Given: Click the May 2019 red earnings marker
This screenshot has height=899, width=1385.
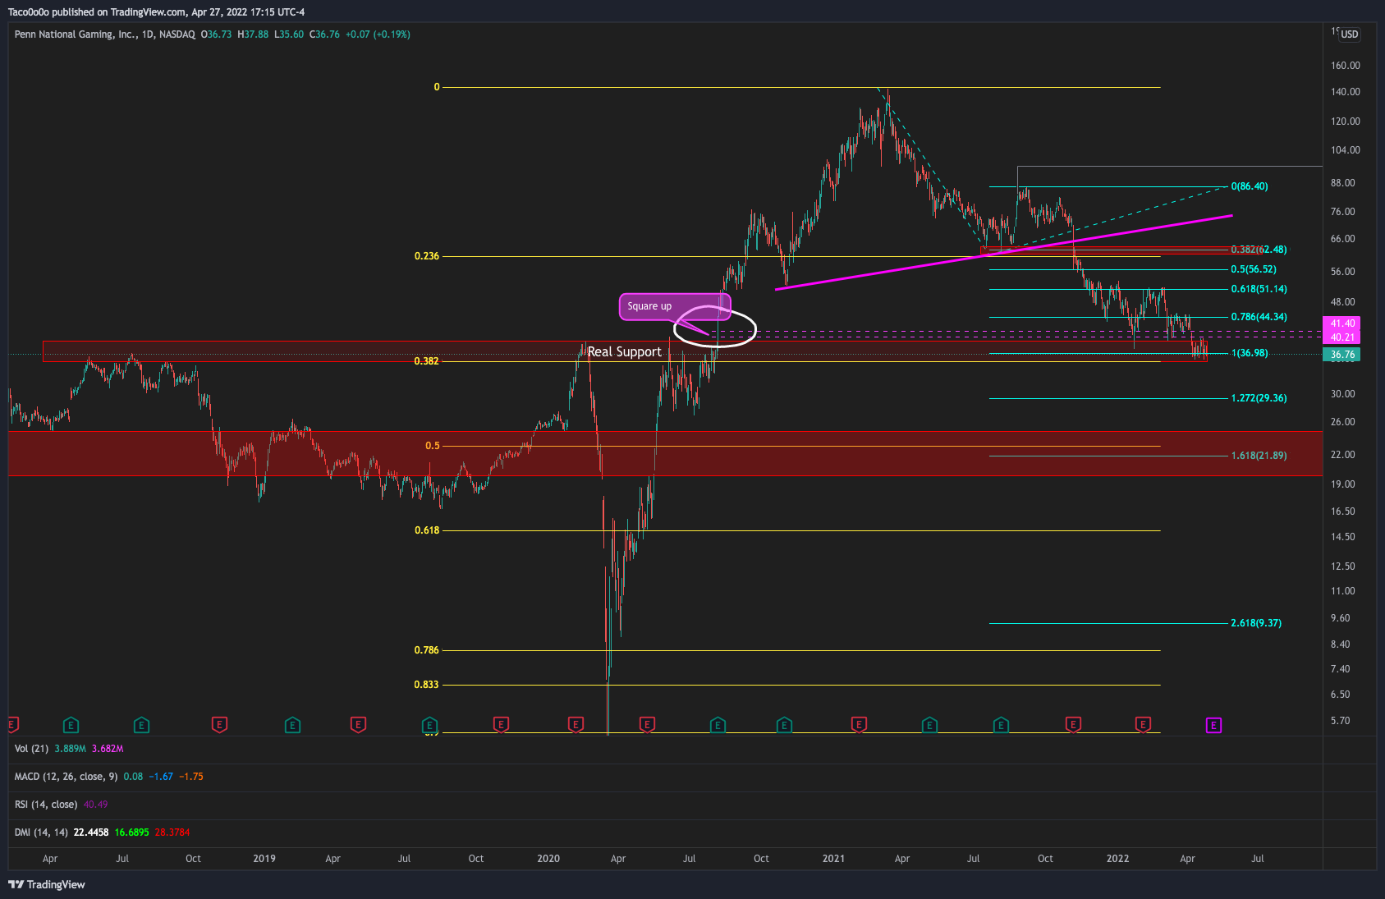Looking at the screenshot, I should click(x=358, y=725).
